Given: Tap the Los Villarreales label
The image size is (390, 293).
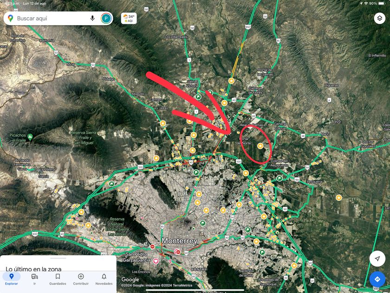Looking at the screenshot, I should pyautogui.click(x=176, y=37).
